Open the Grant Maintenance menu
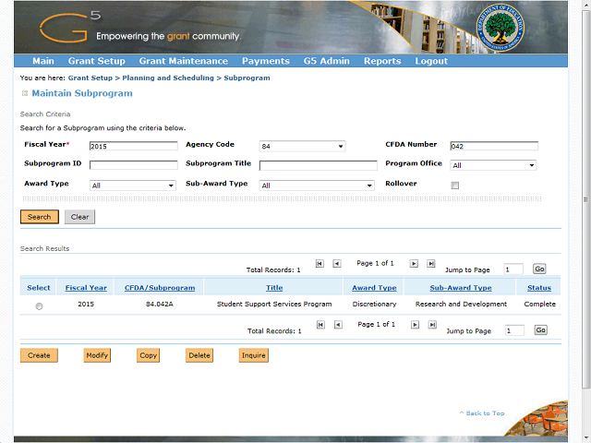The height and width of the screenshot is (443, 591). [183, 61]
